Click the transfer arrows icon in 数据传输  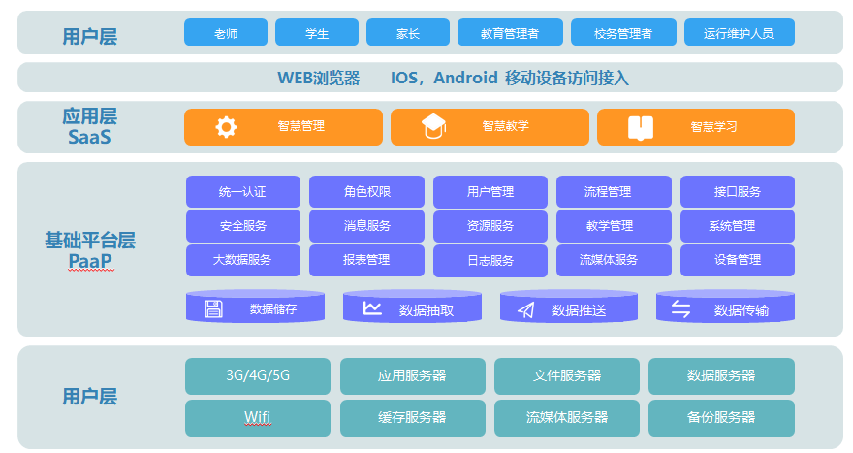680,310
